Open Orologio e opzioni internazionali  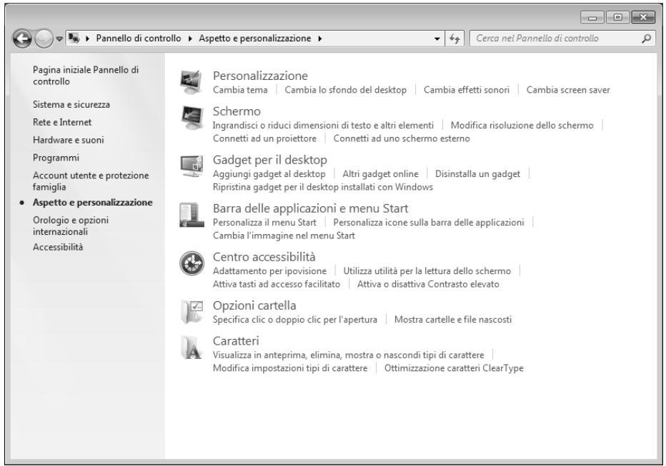(71, 226)
